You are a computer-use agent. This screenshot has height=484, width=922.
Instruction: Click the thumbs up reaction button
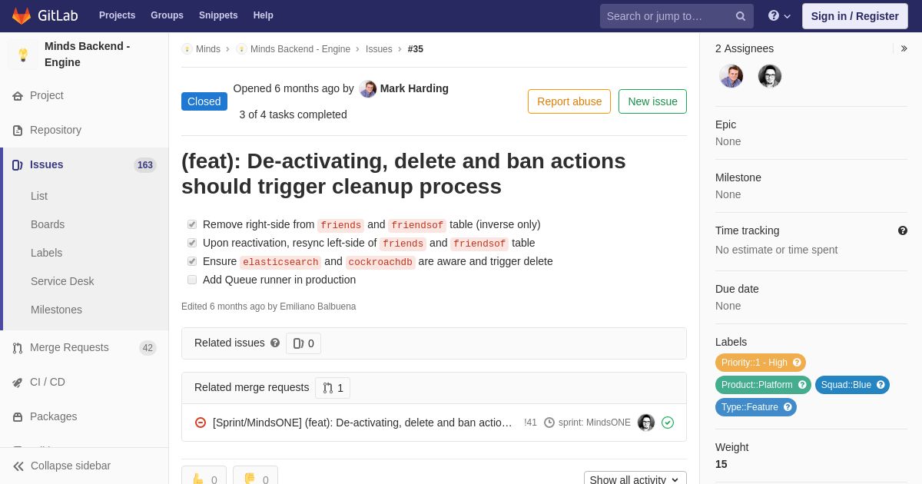point(204,476)
